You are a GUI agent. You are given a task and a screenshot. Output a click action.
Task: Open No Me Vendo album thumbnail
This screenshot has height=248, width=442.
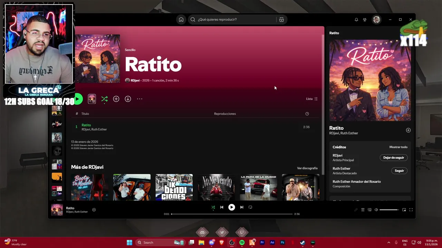click(x=216, y=187)
